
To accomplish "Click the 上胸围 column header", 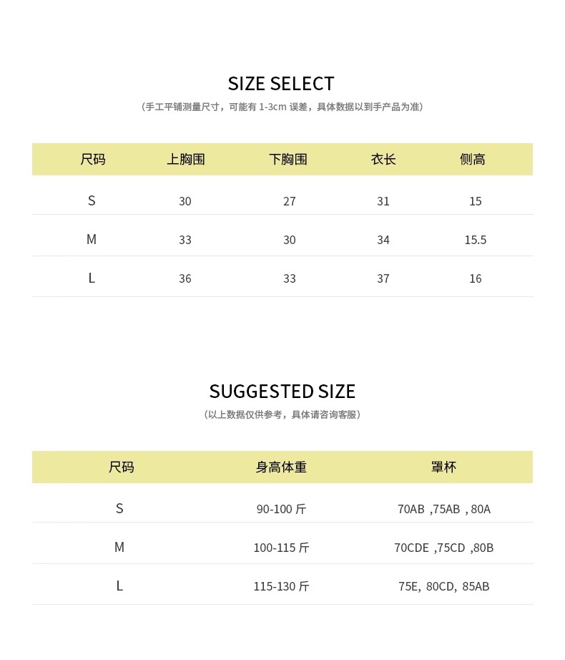I will pos(186,160).
